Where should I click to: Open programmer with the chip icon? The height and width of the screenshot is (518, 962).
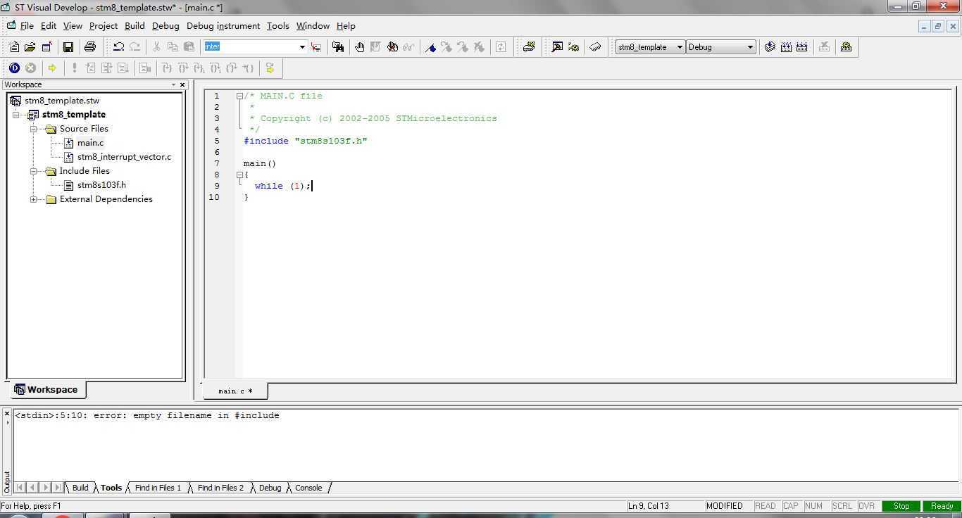595,47
